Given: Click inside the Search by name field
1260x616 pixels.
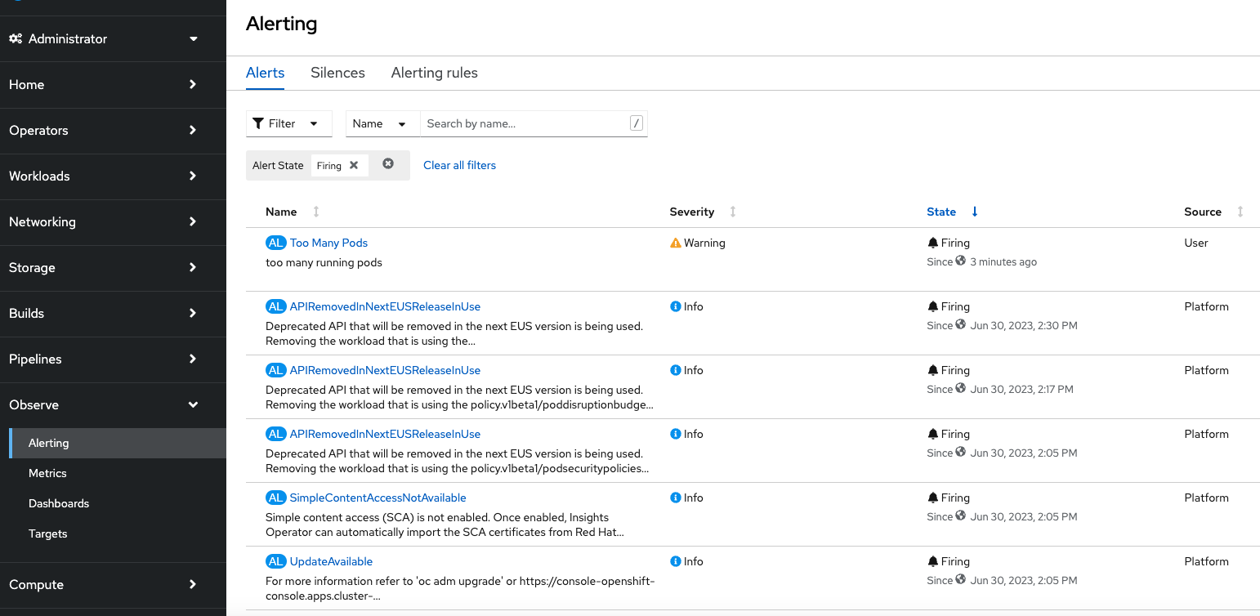Looking at the screenshot, I should [523, 123].
